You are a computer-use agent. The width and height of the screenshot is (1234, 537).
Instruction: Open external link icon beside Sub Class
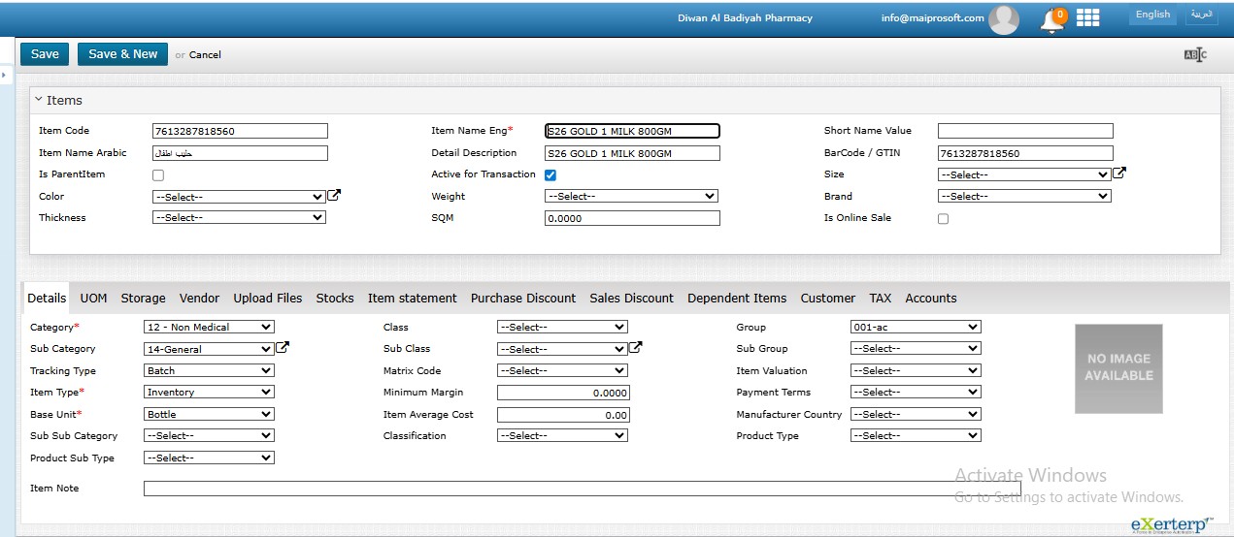click(x=636, y=348)
